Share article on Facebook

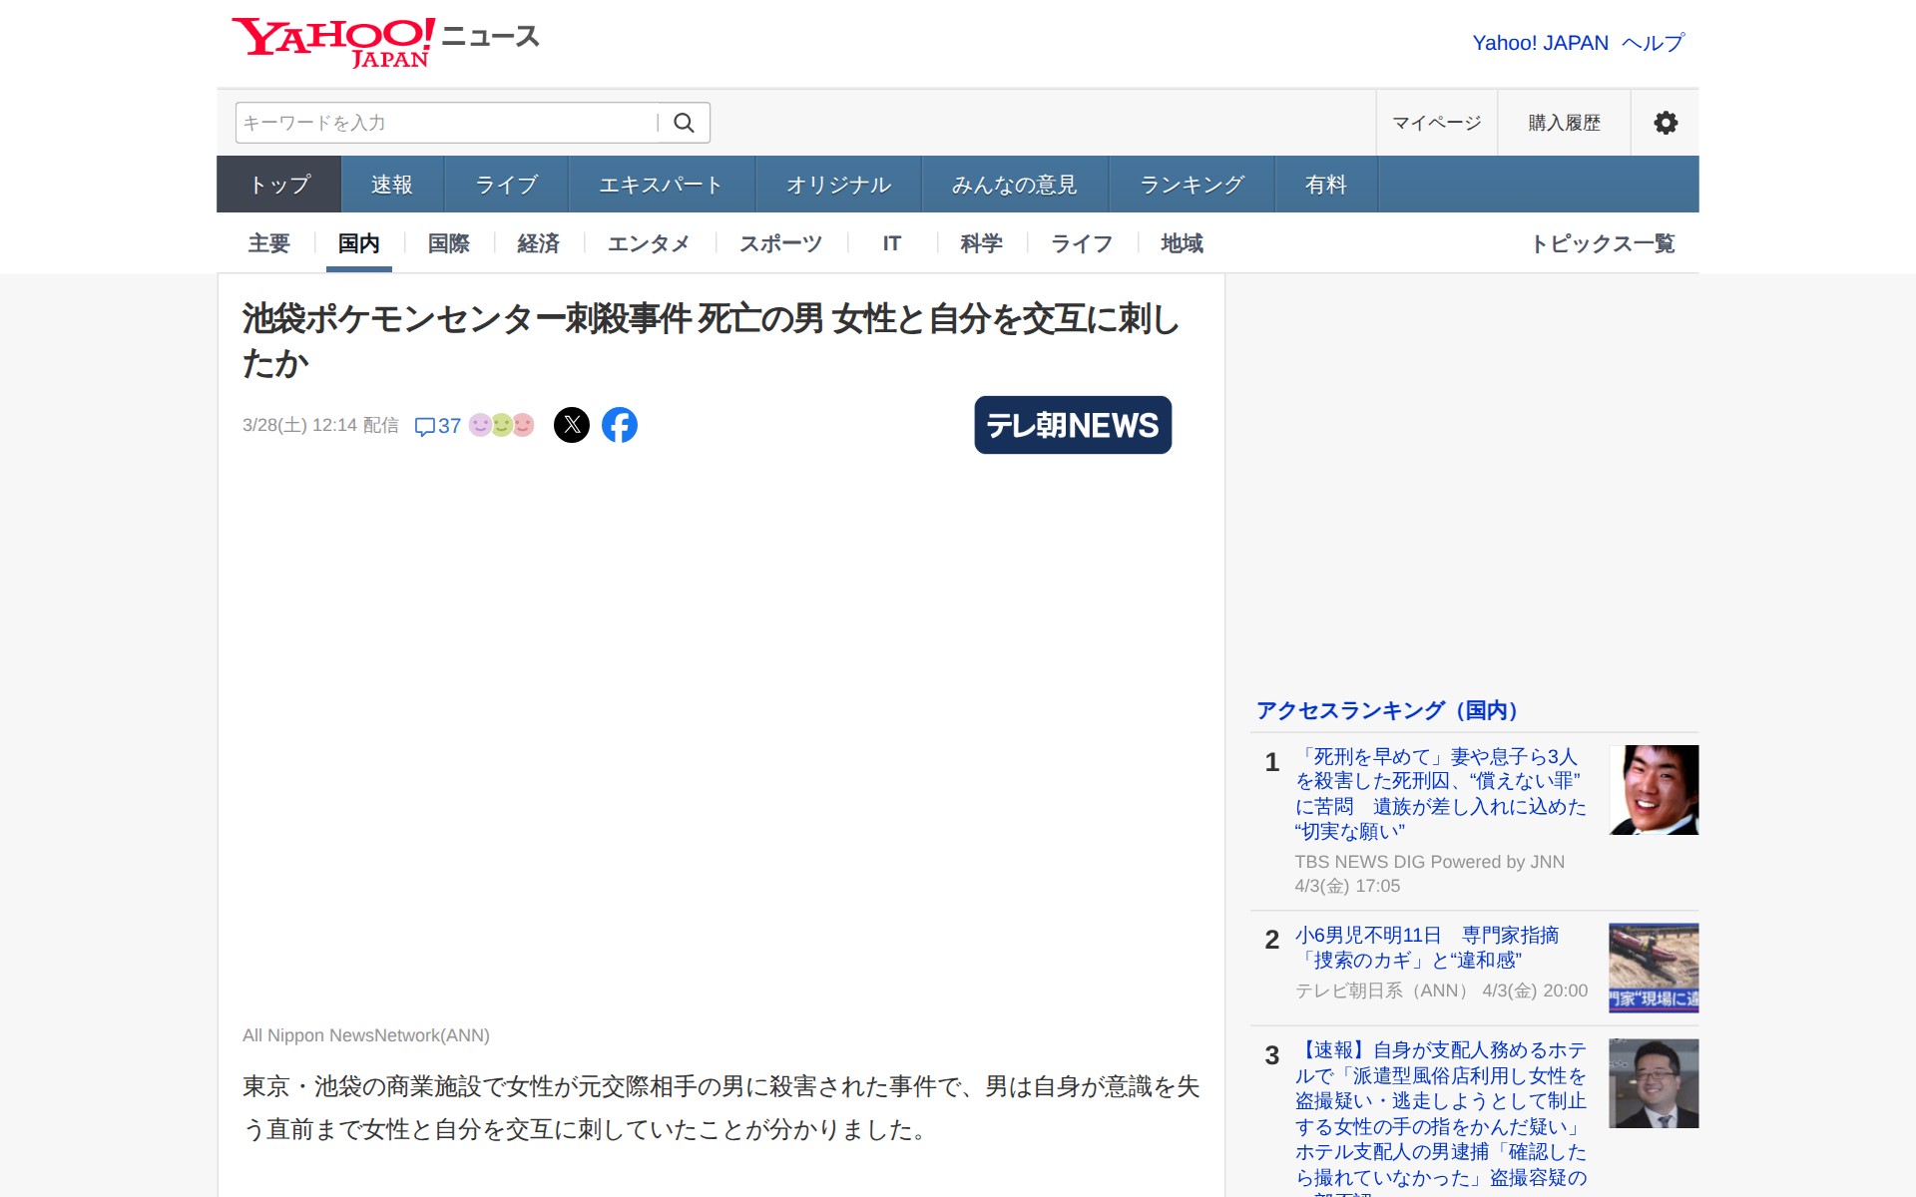620,425
